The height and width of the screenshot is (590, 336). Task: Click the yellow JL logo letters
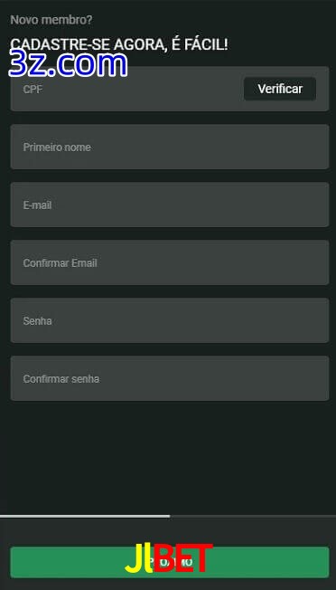coord(139,558)
